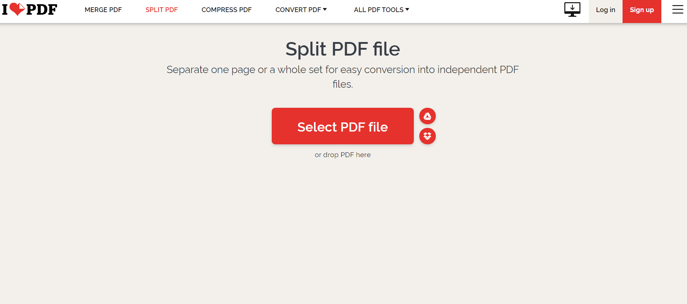Screen dimensions: 687x304
Task: Upload from Google Drive icon
Action: point(427,116)
